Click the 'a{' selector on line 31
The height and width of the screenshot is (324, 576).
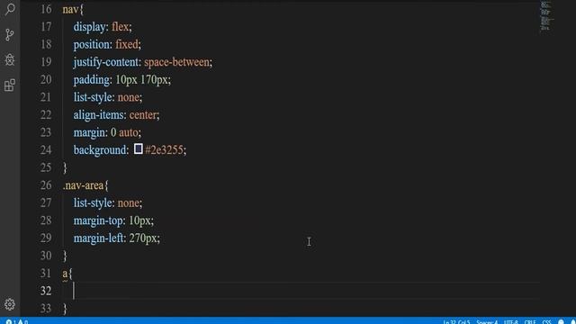coord(67,274)
